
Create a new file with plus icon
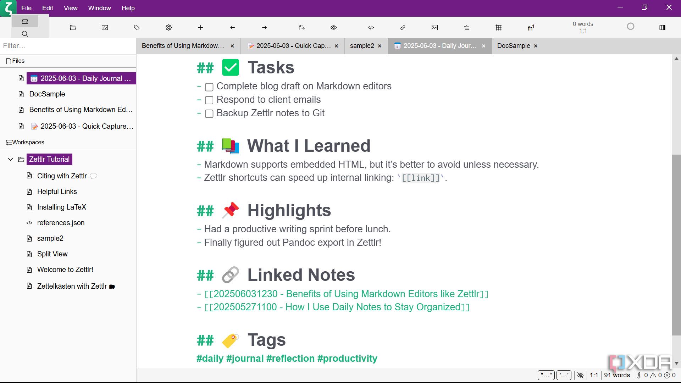click(x=201, y=27)
